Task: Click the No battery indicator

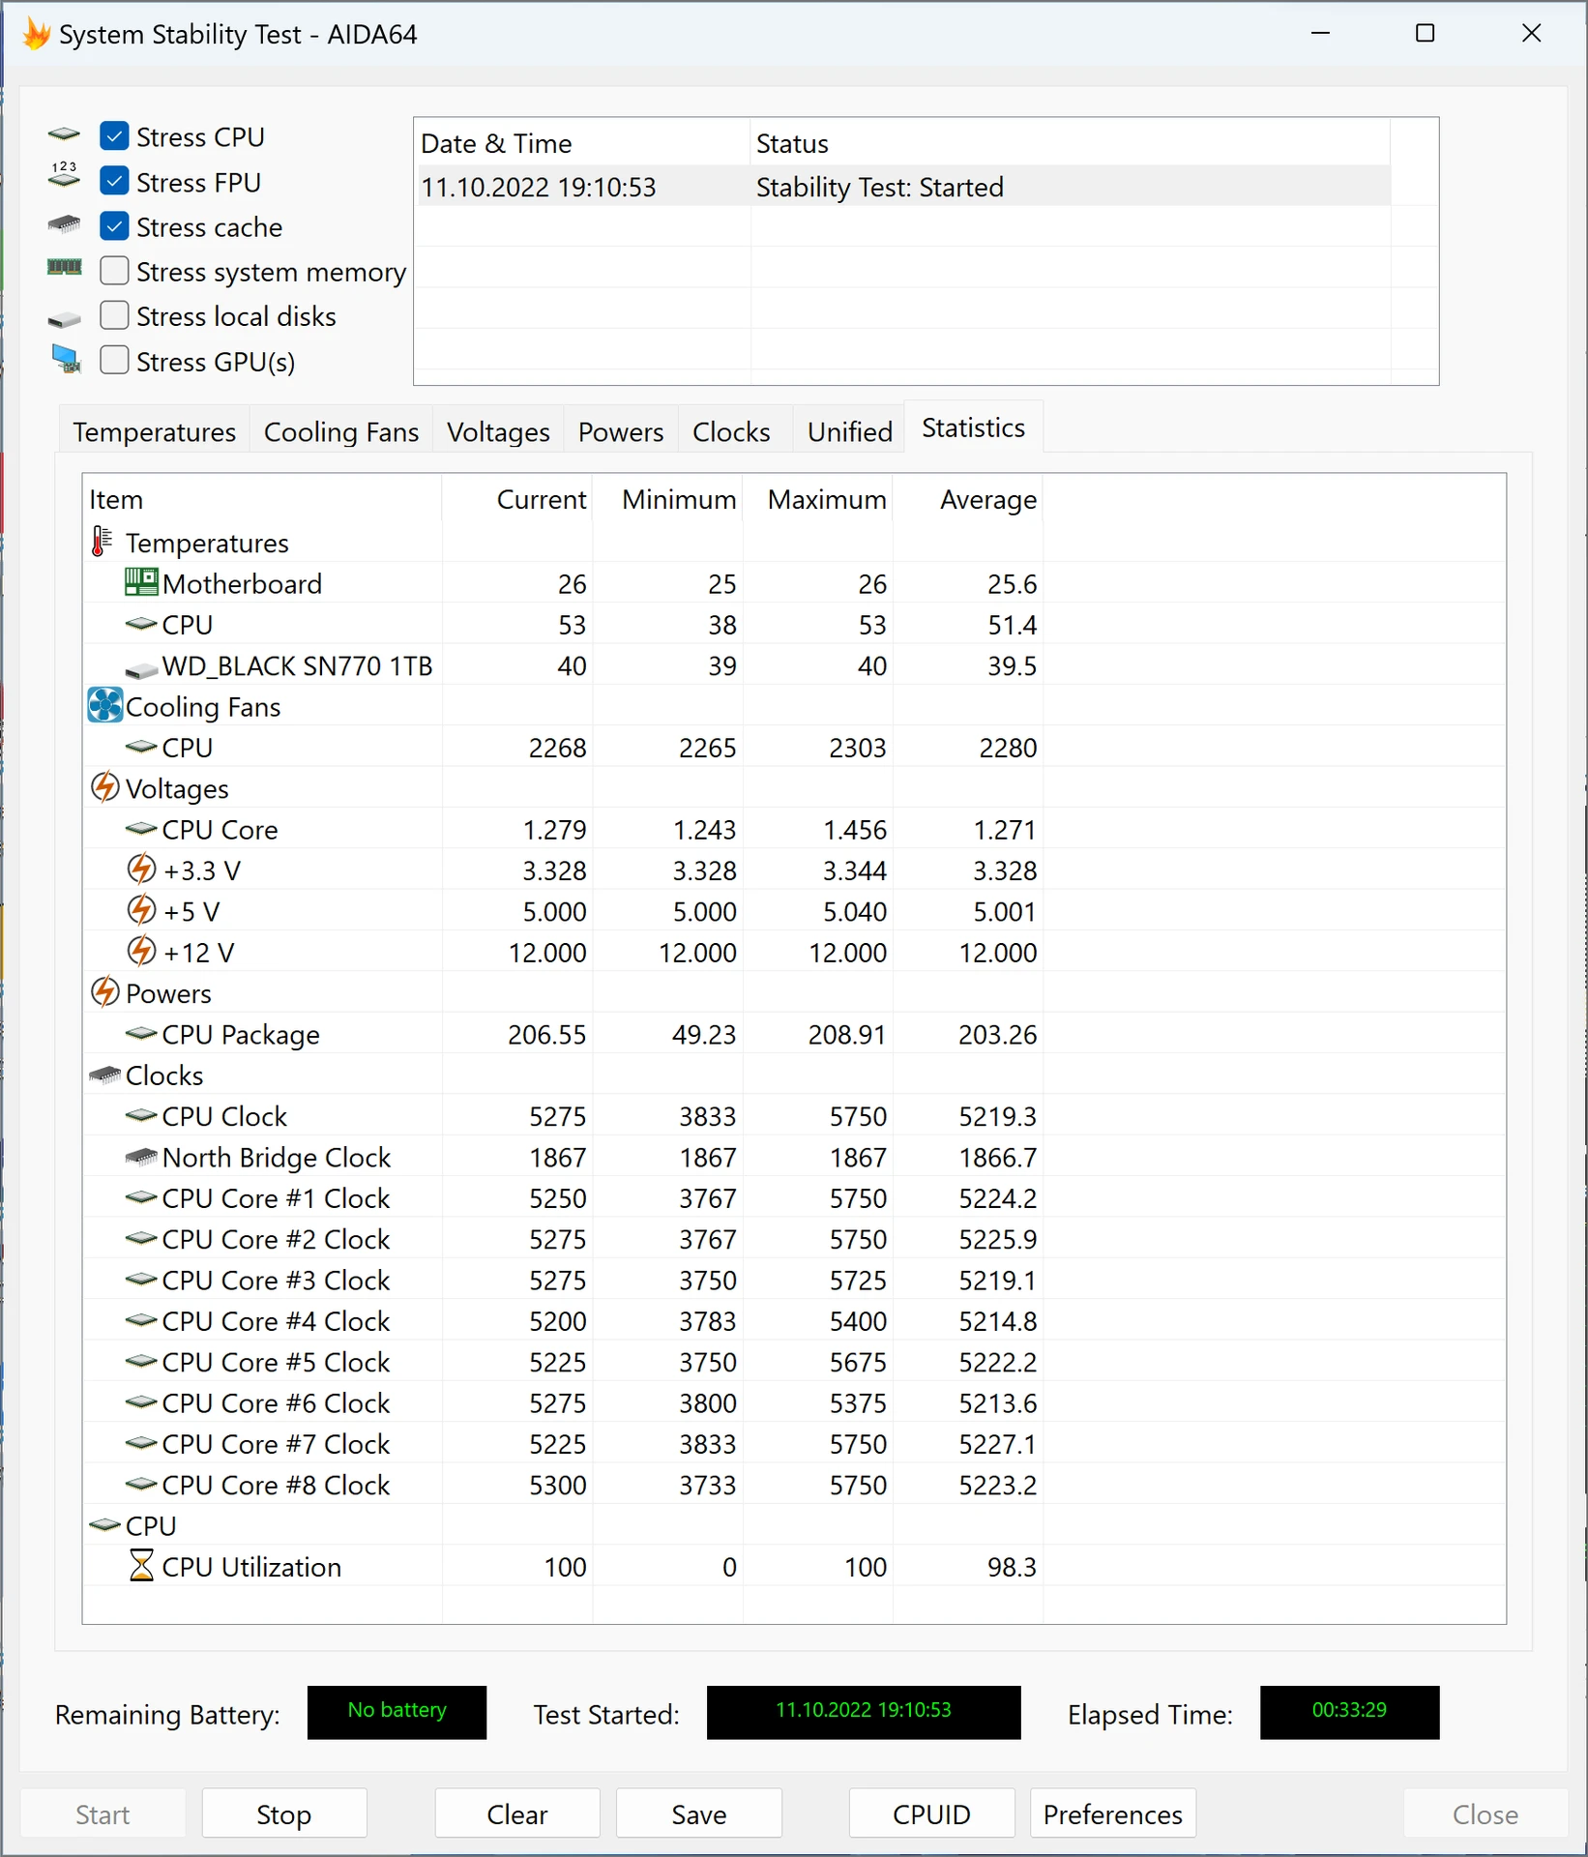Action: tap(397, 1711)
